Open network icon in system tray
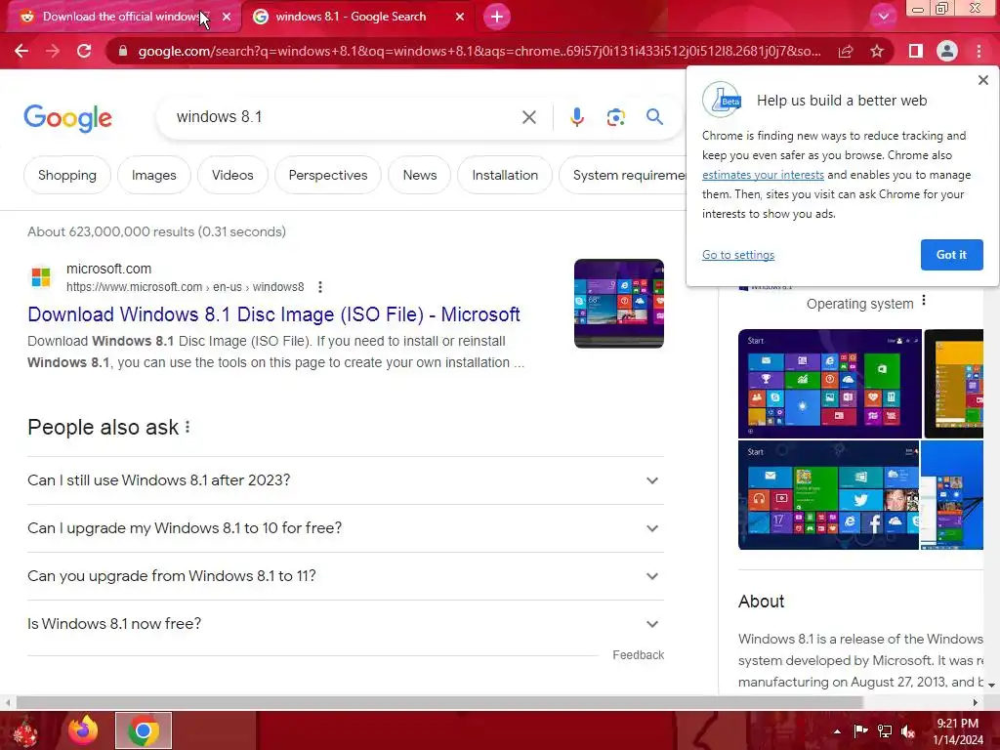 [x=885, y=731]
